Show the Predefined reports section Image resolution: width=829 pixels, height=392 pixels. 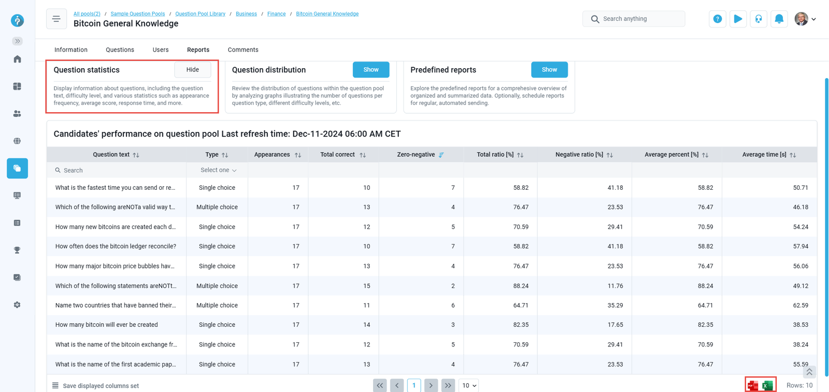549,70
